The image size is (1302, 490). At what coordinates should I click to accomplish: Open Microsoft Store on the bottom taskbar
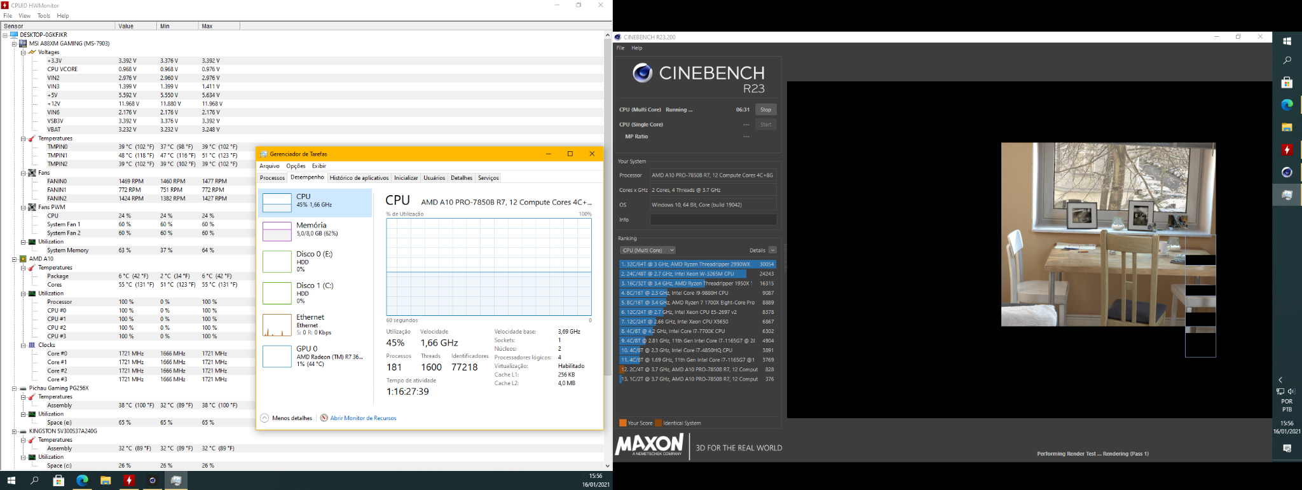58,480
